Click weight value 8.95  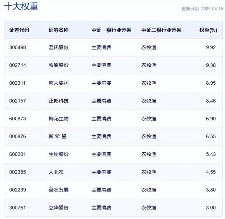[x=211, y=83]
